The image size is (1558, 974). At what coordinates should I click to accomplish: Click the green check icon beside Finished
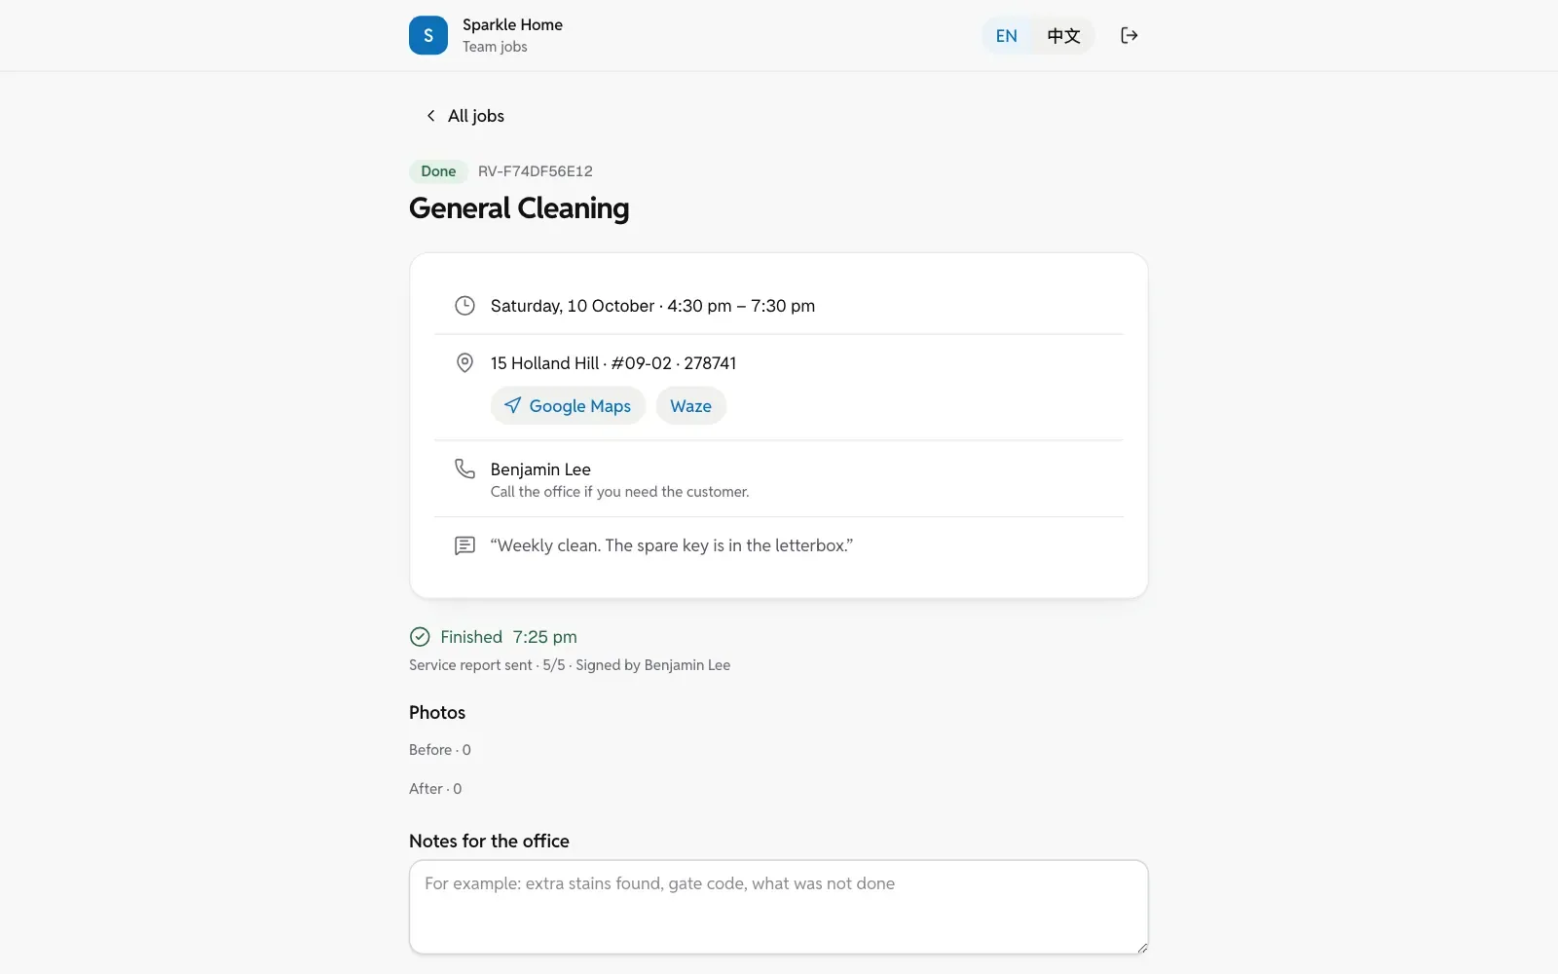point(420,637)
